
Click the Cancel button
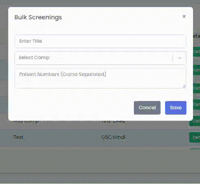[147, 108]
